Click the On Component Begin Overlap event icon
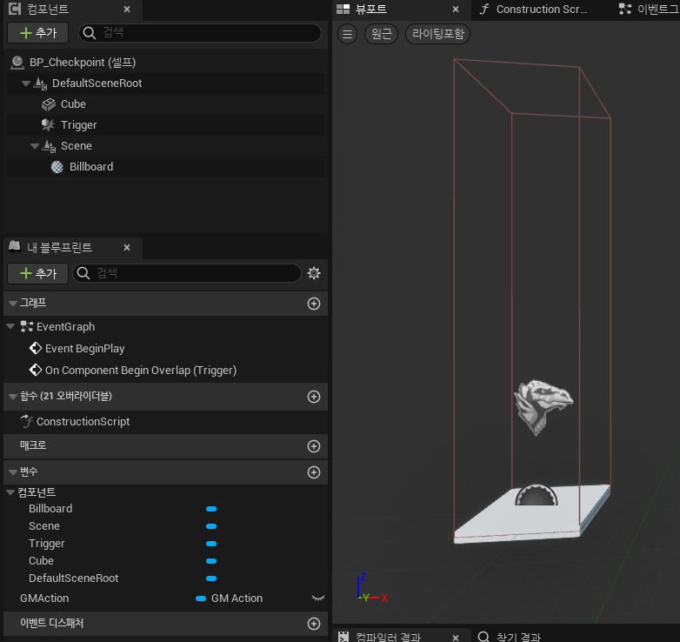 pyautogui.click(x=35, y=370)
